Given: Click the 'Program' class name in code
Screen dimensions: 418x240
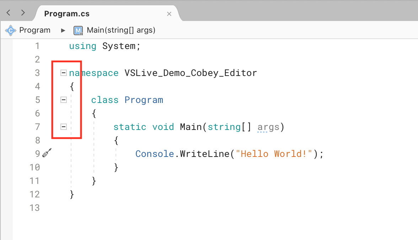Looking at the screenshot, I should click(x=144, y=100).
